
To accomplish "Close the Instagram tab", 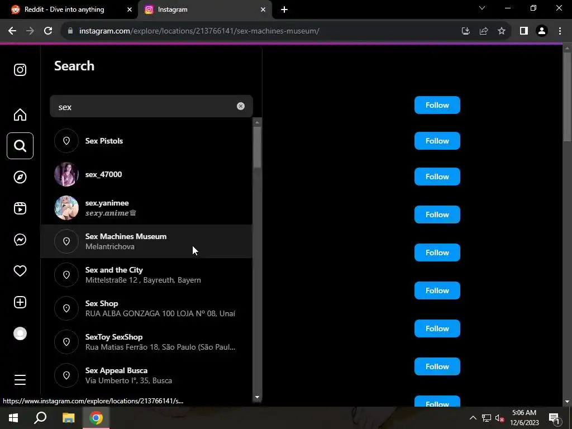I will 263,9.
